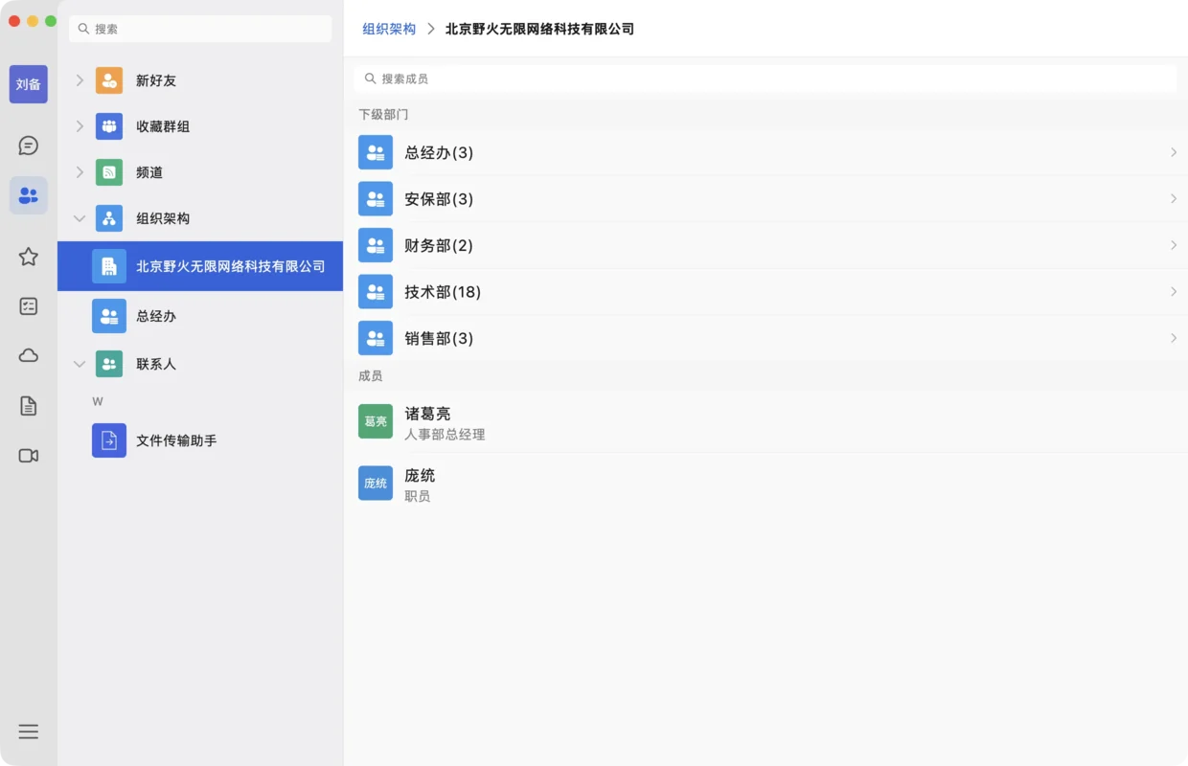Open member name 诸葛亮

point(427,414)
